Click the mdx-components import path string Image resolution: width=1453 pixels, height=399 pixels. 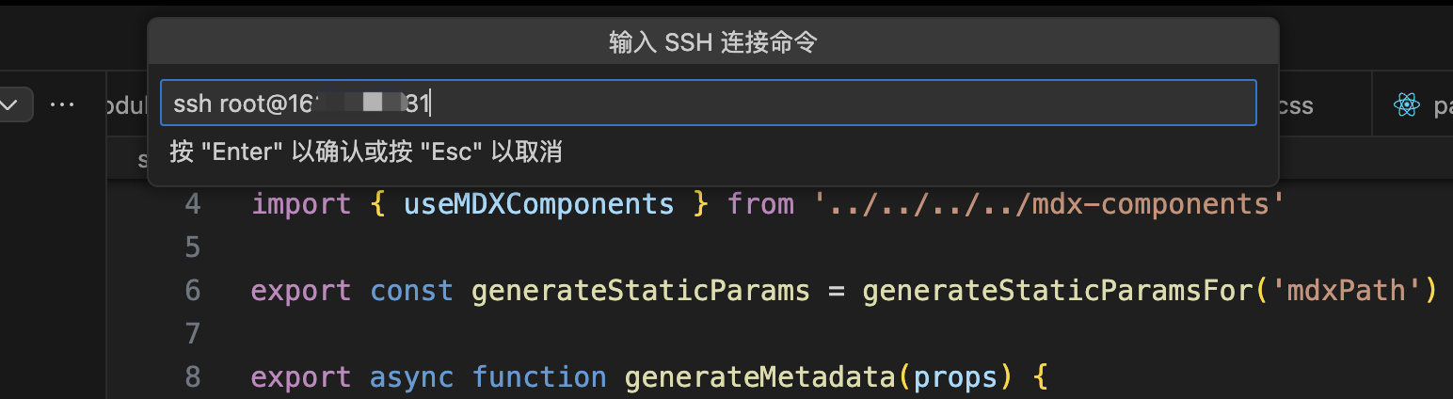point(1042,204)
